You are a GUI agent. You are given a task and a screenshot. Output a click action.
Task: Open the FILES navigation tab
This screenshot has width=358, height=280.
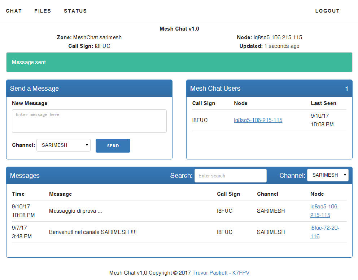point(43,11)
